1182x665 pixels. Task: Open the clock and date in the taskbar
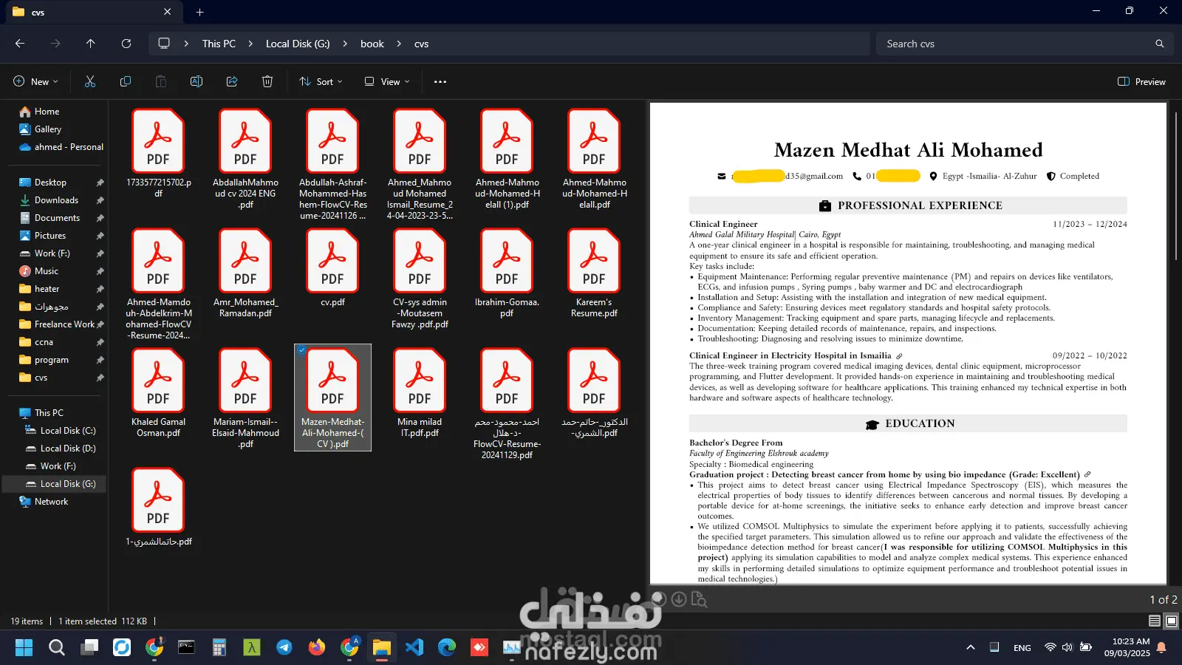[1127, 647]
